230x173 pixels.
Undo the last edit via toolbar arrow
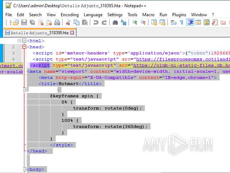[x=96, y=22]
